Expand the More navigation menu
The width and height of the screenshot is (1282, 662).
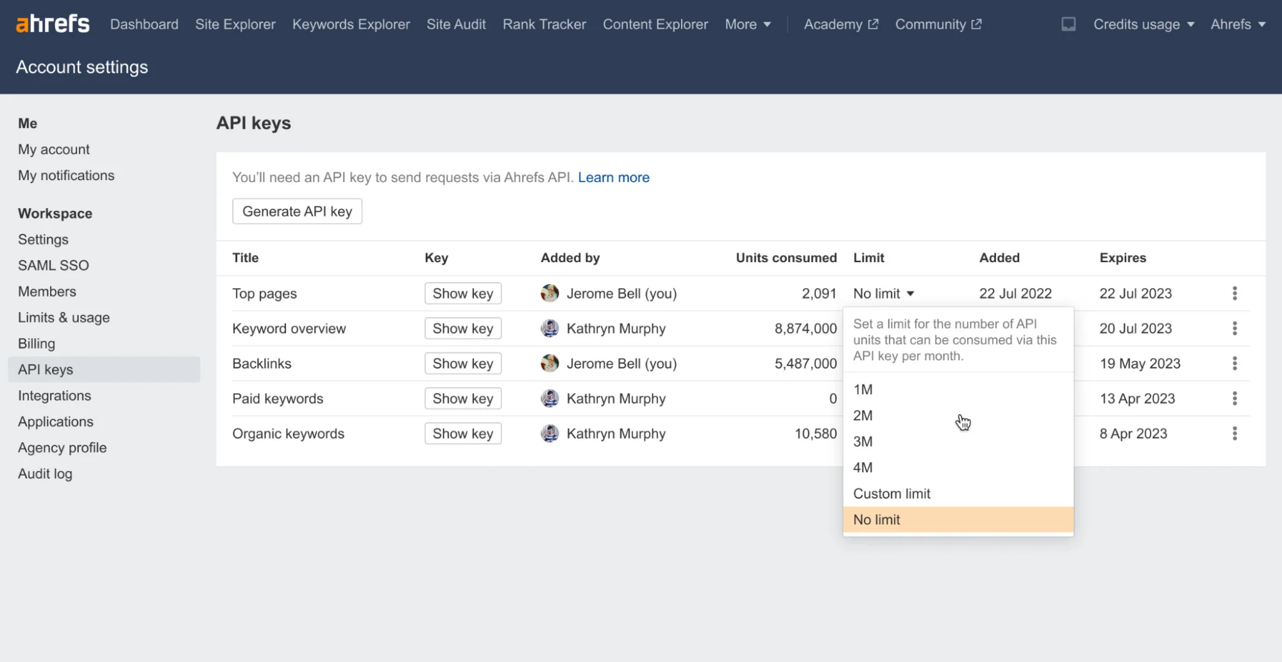(747, 24)
